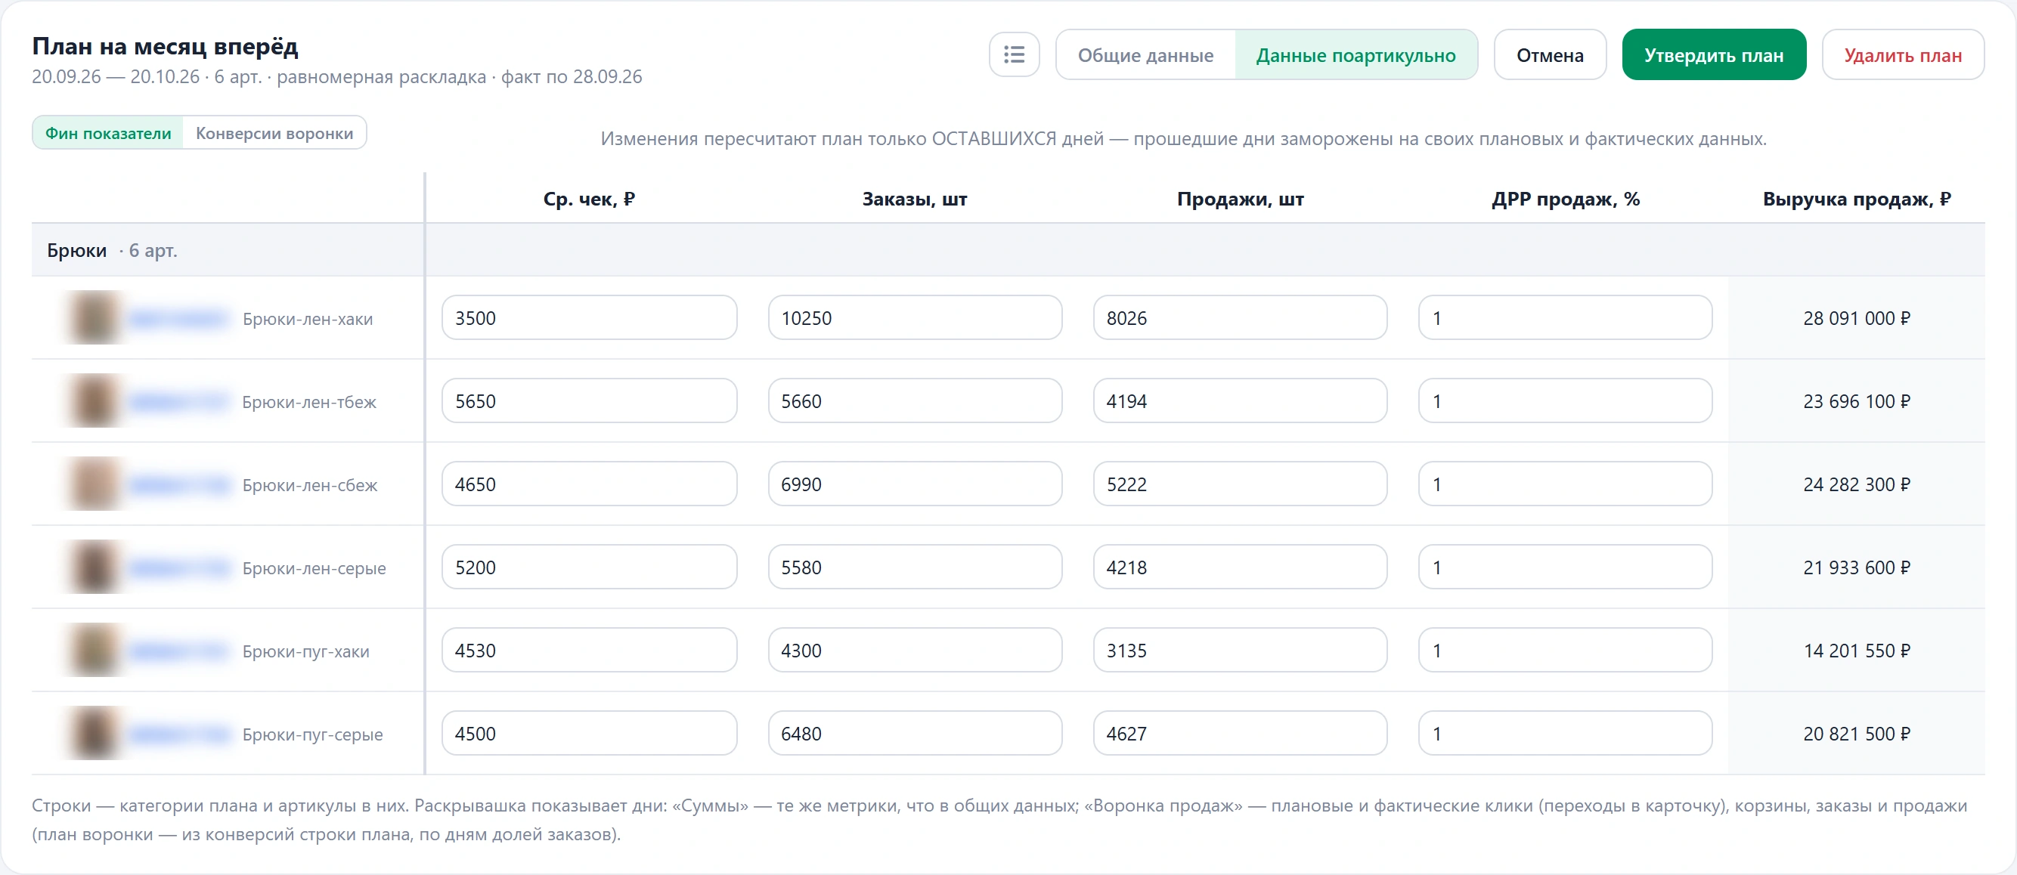
Task: Click thumbnail of Брюки-пуг-хаки
Action: tap(94, 650)
